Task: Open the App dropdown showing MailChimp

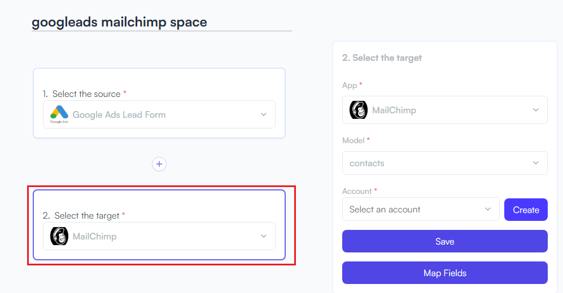Action: coord(444,110)
